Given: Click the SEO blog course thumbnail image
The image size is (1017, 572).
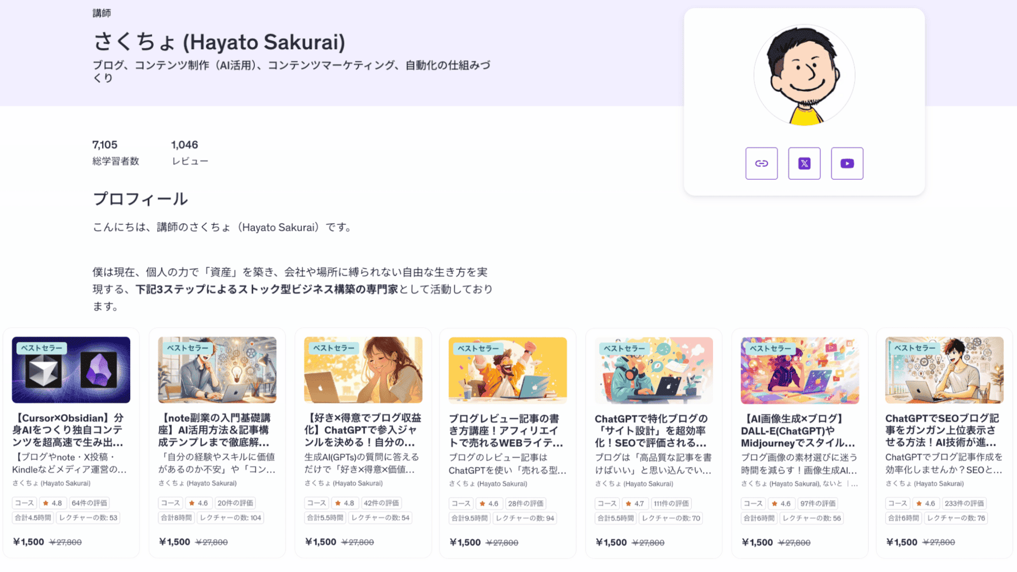Looking at the screenshot, I should [x=944, y=370].
